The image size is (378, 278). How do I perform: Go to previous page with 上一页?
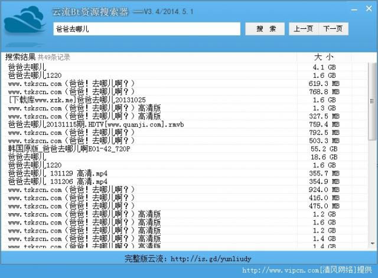304,29
